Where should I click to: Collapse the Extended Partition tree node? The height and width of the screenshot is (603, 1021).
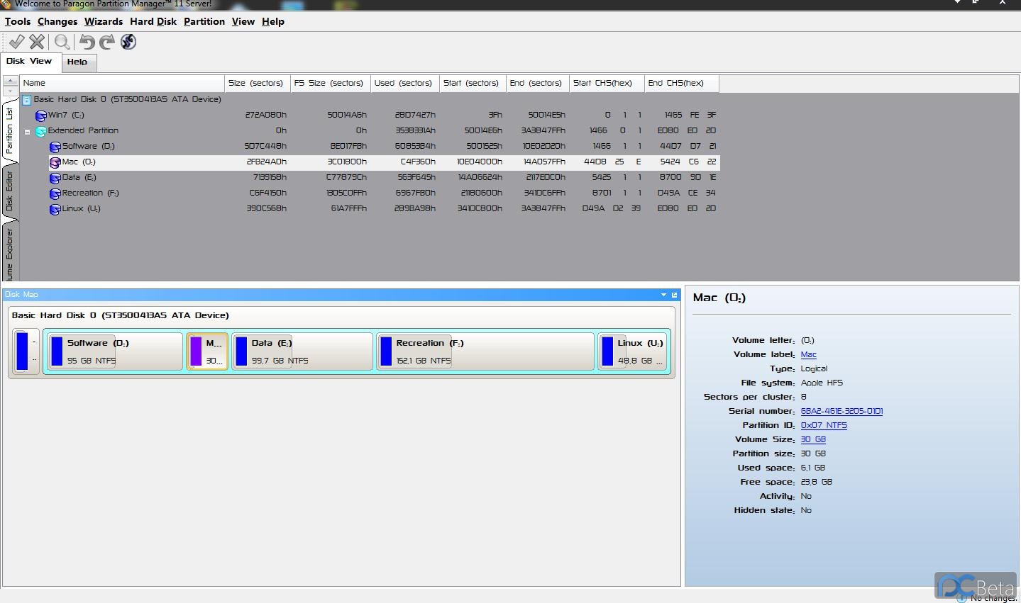point(28,131)
